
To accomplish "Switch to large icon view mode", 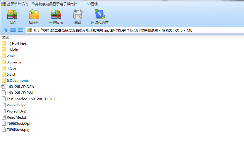I will [x=13, y=30].
